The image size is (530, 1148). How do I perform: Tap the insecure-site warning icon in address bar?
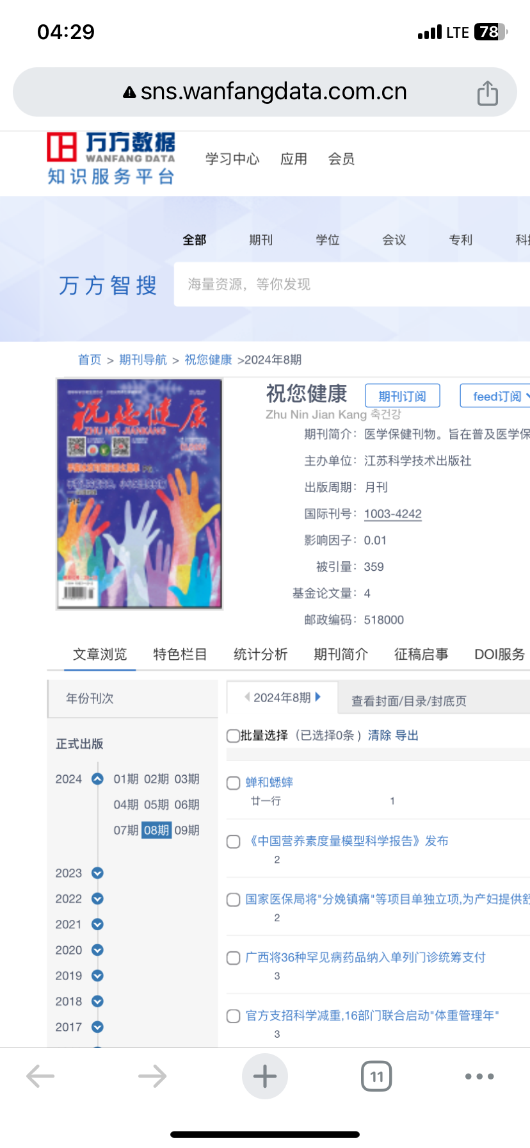[x=129, y=92]
